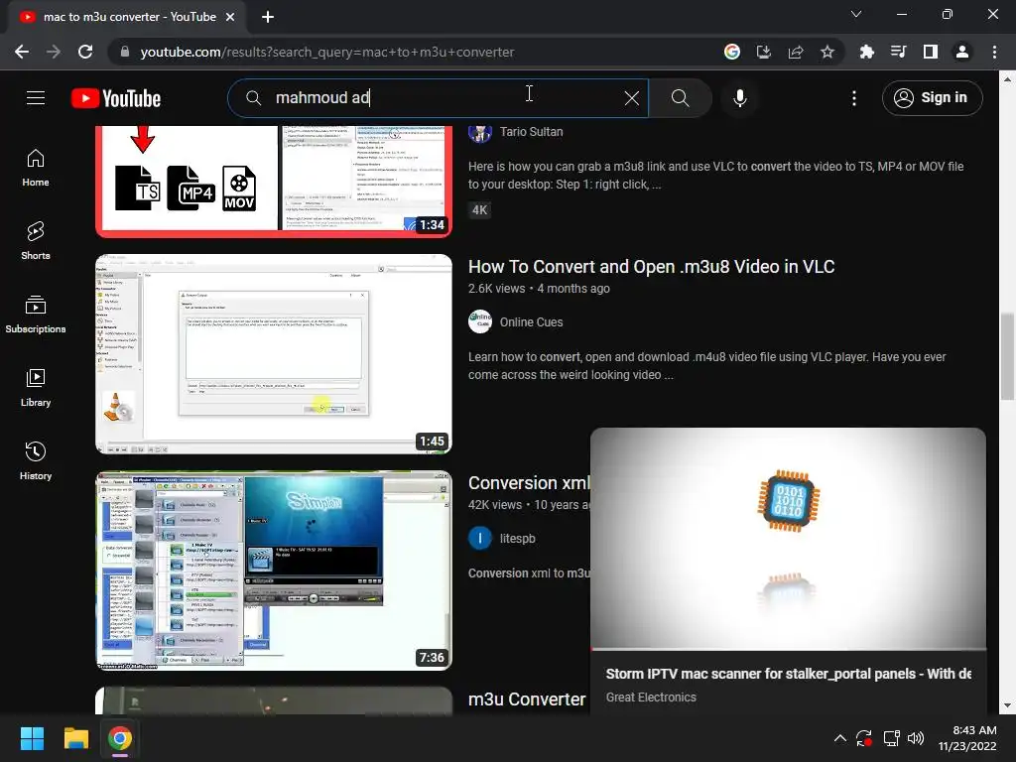Open the YouTube hamburger guide menu
Image resolution: width=1016 pixels, height=762 pixels.
[36, 98]
